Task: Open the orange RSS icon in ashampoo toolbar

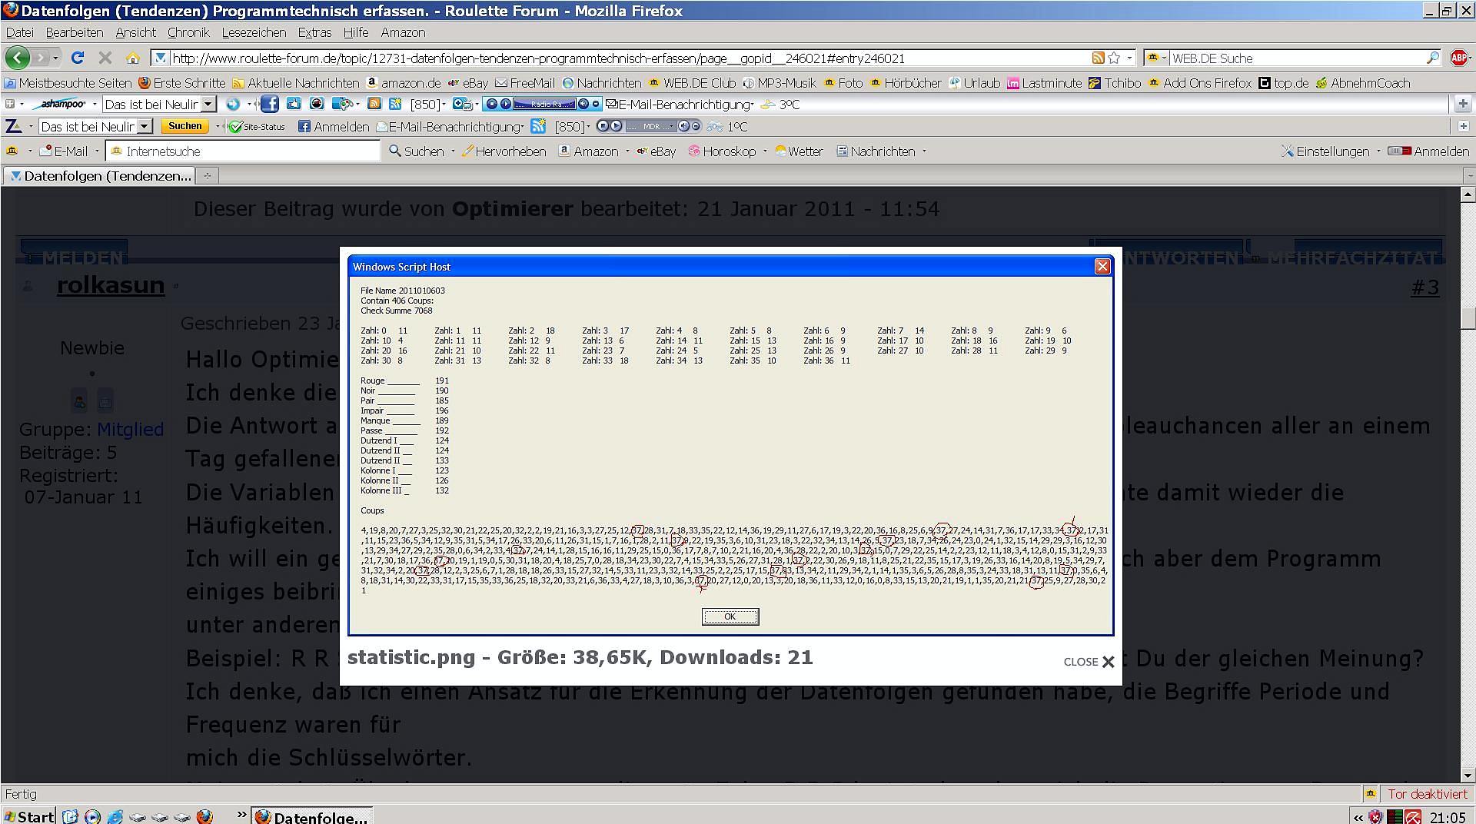Action: click(x=374, y=104)
